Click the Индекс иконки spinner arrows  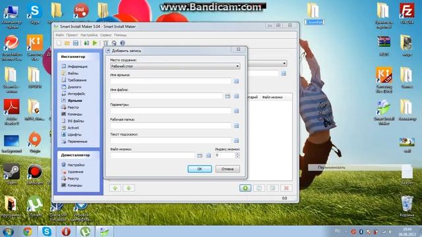click(x=237, y=155)
